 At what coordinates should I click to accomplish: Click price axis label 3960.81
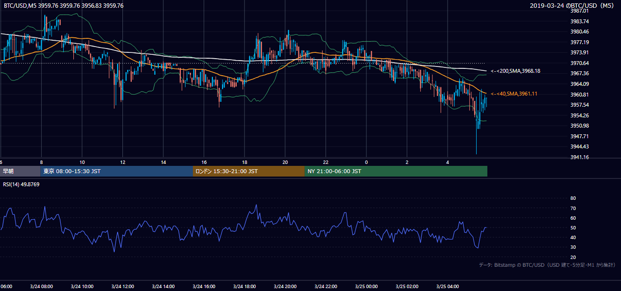(x=579, y=95)
